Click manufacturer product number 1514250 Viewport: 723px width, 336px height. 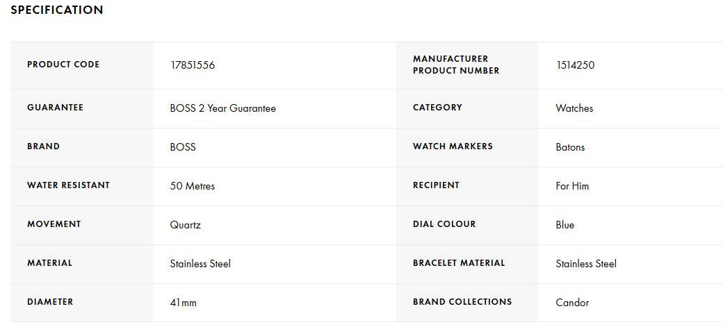pyautogui.click(x=575, y=65)
